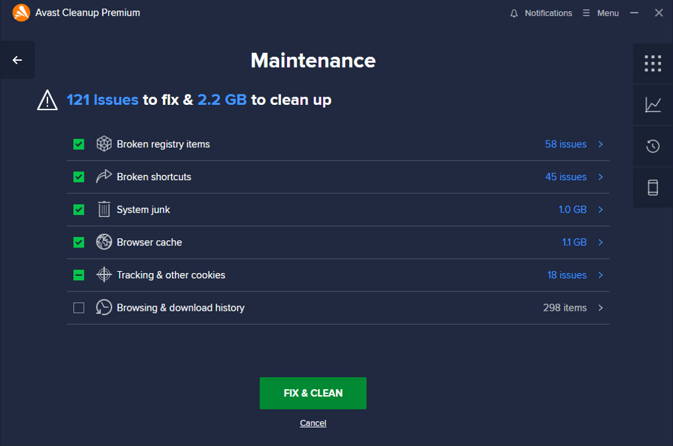Click the Avast logo icon
The width and height of the screenshot is (673, 446).
pos(21,13)
